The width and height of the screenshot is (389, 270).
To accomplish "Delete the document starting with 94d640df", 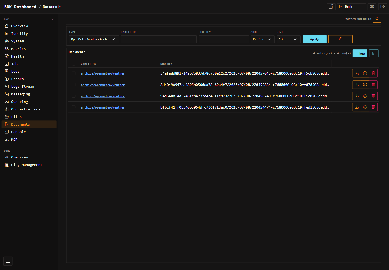I will click(373, 96).
